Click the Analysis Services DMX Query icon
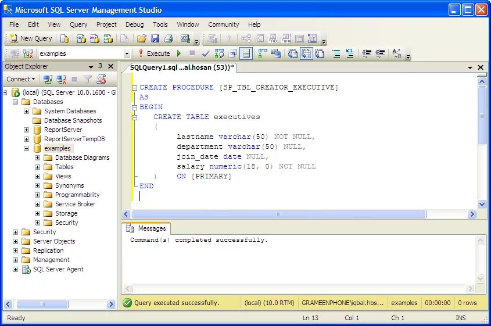The height and width of the screenshot is (326, 491). tap(95, 38)
